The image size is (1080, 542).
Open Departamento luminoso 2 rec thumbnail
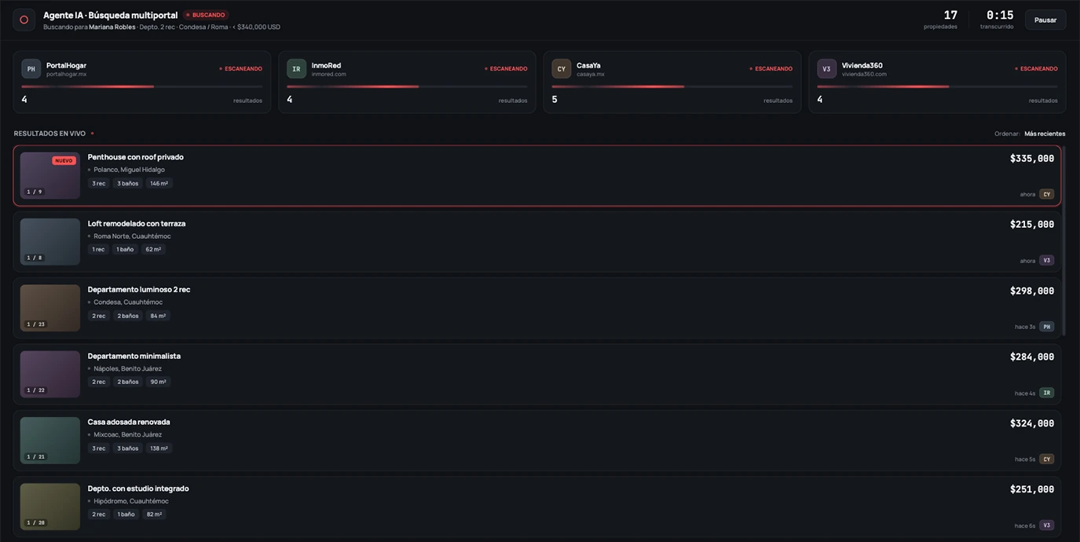pyautogui.click(x=50, y=308)
